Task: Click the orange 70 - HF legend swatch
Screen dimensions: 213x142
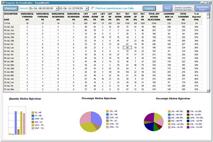Action: point(32,112)
